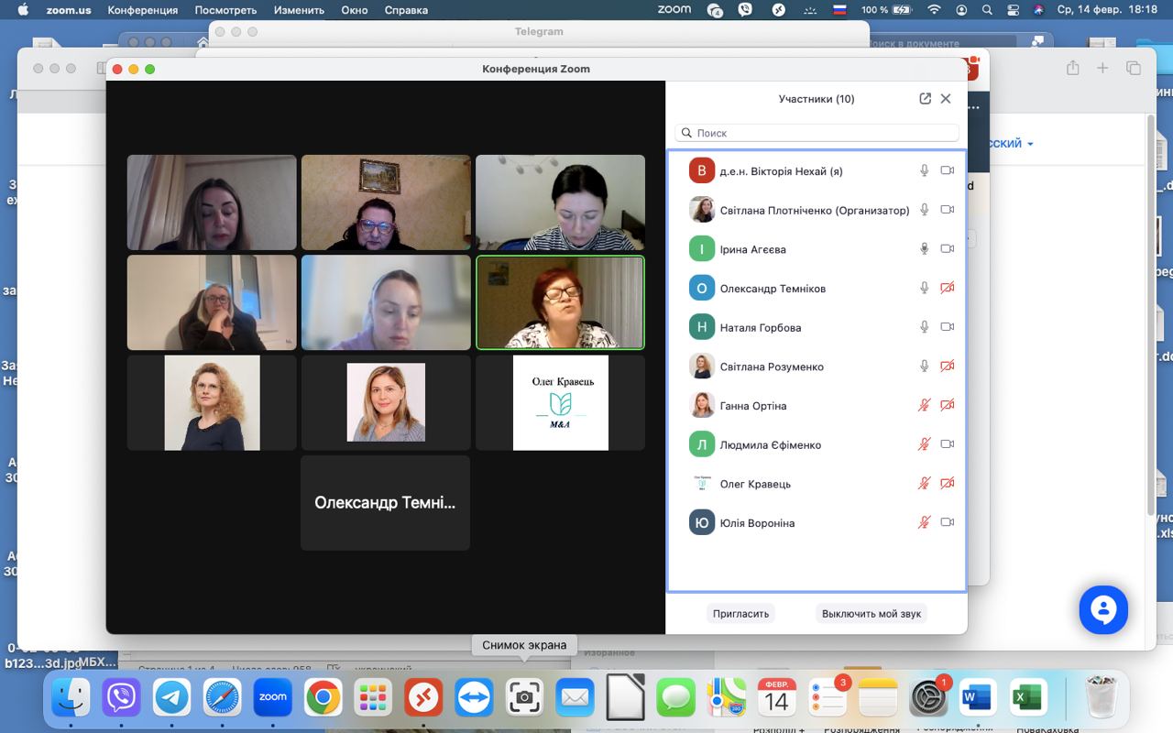Click Ганна Ортіна's crossed-out camera icon

coord(948,405)
